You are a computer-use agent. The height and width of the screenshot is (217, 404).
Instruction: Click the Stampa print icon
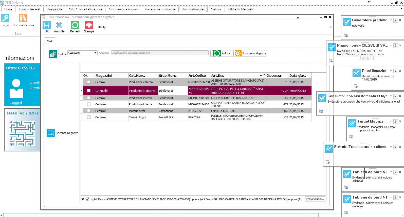tap(89, 25)
